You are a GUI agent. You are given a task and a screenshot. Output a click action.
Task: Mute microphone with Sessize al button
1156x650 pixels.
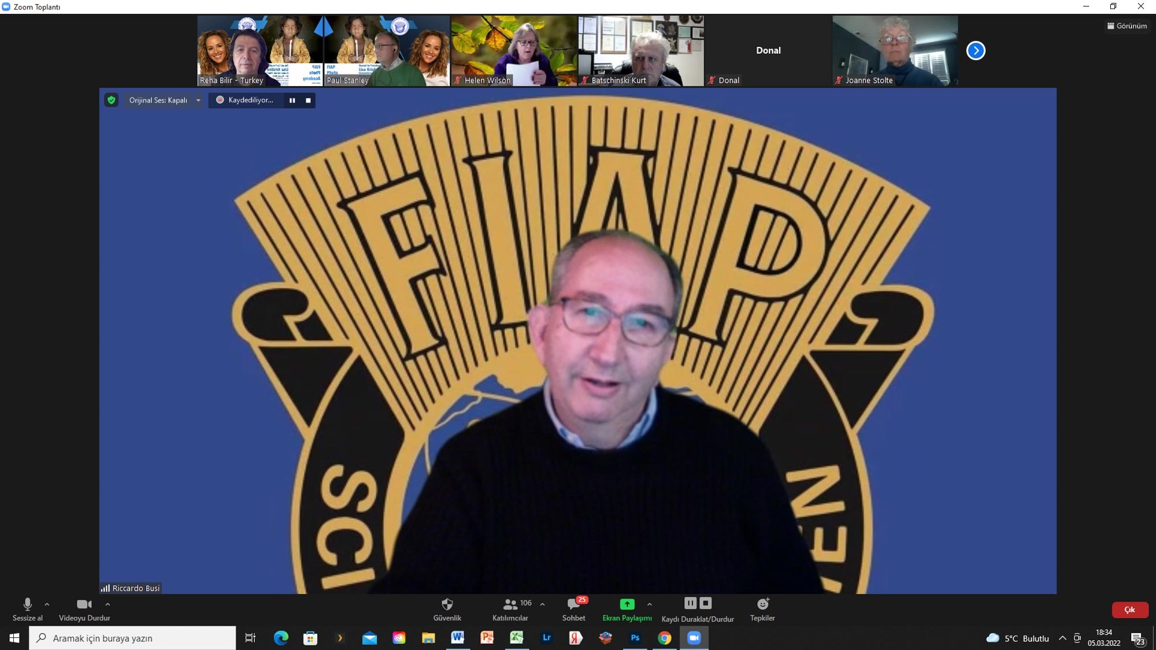[27, 609]
